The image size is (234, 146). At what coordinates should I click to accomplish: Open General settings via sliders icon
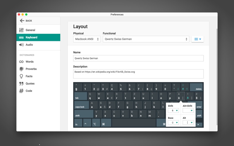[21, 30]
